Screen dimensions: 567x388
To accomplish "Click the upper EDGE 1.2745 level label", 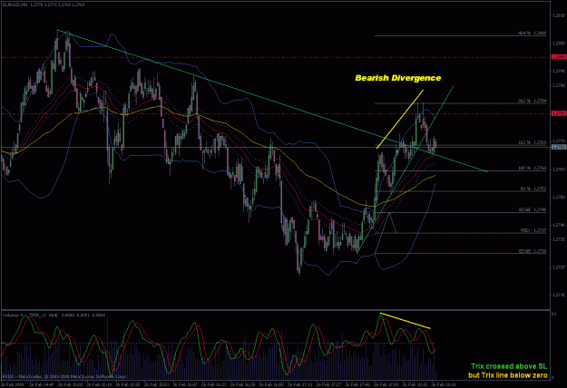I will click(x=533, y=210).
